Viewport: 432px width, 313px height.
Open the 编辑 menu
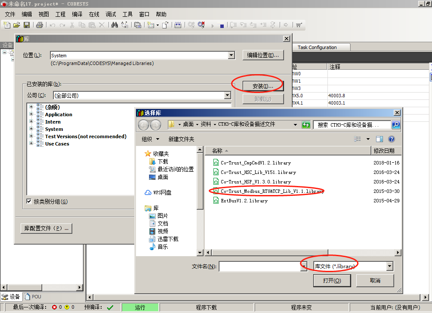pyautogui.click(x=27, y=14)
